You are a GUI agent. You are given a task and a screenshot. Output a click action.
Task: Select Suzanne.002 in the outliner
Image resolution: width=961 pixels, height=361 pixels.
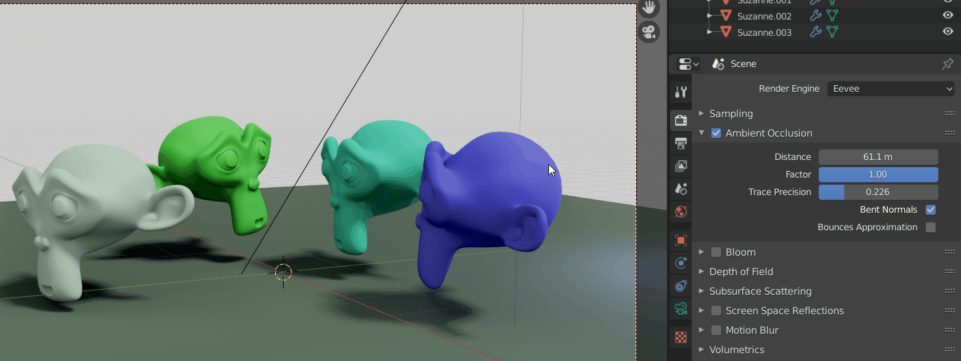click(x=764, y=16)
